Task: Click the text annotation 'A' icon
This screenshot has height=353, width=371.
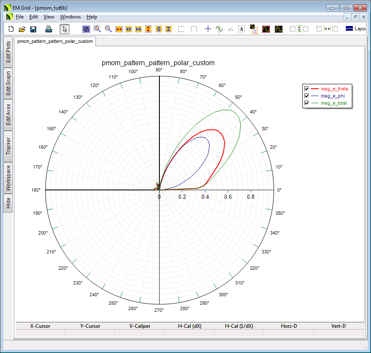Action: pos(241,29)
